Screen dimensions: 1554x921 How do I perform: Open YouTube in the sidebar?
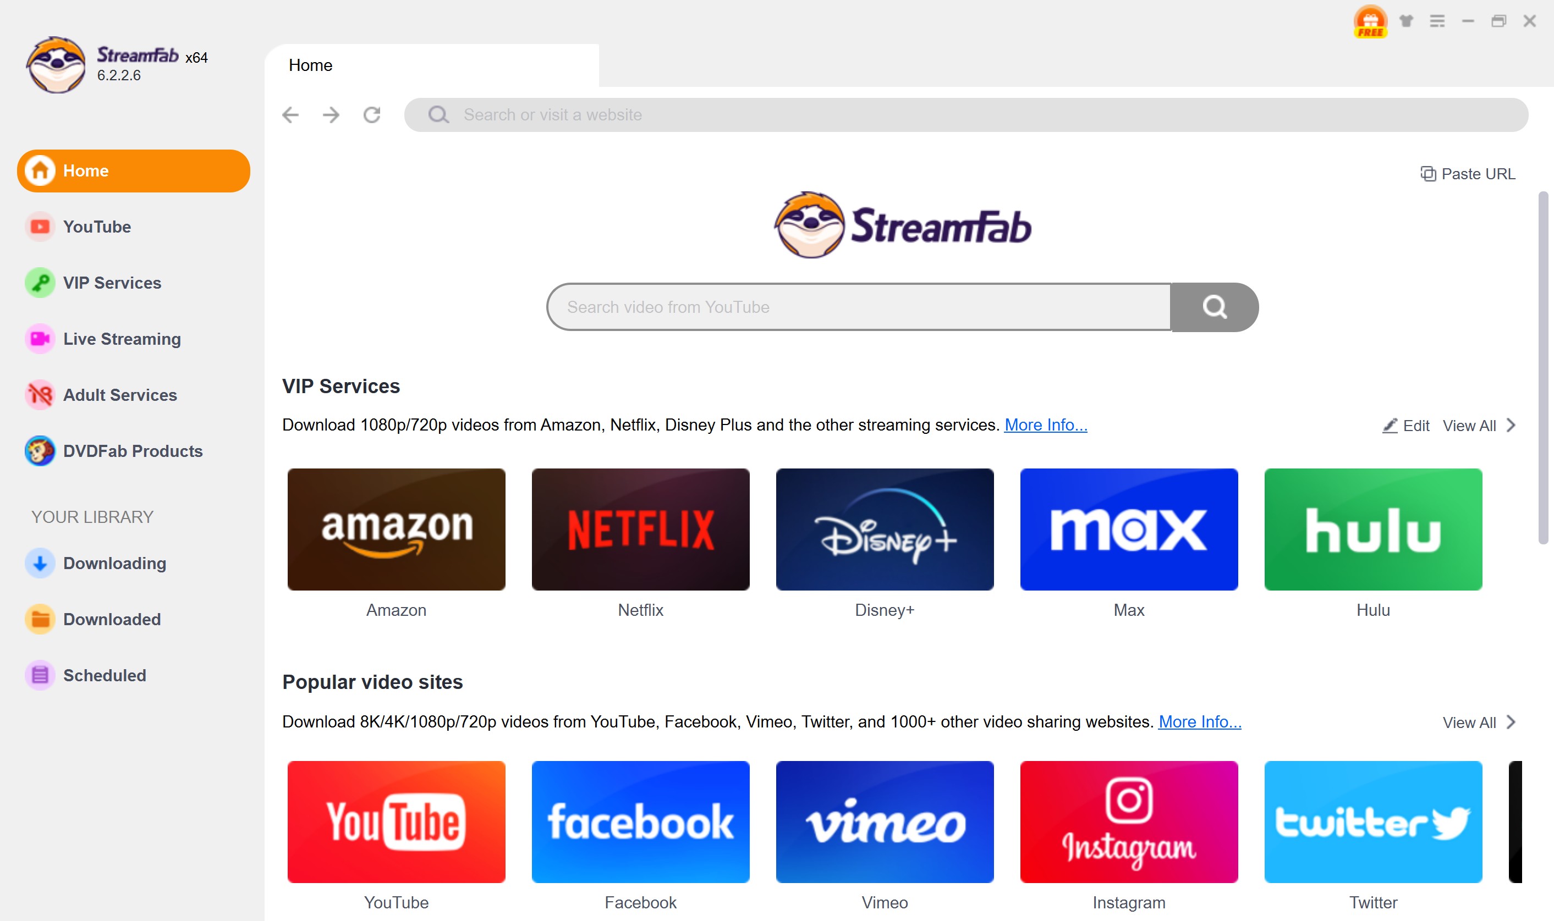pyautogui.click(x=134, y=227)
